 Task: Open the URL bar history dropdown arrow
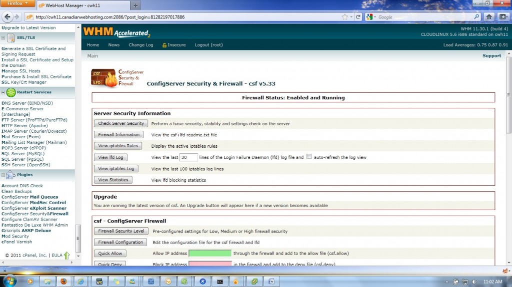click(351, 17)
